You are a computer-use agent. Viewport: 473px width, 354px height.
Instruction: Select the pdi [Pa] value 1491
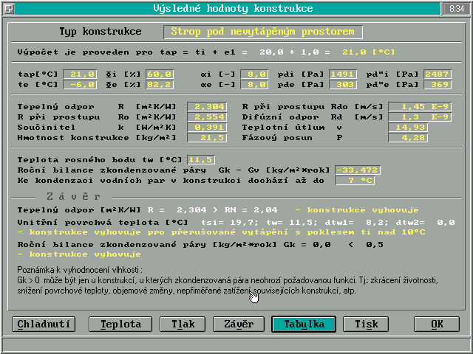(343, 74)
